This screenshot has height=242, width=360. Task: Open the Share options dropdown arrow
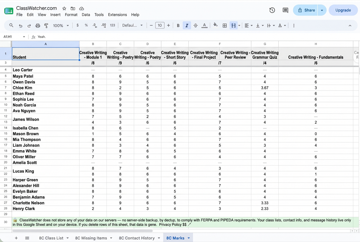pyautogui.click(x=322, y=10)
